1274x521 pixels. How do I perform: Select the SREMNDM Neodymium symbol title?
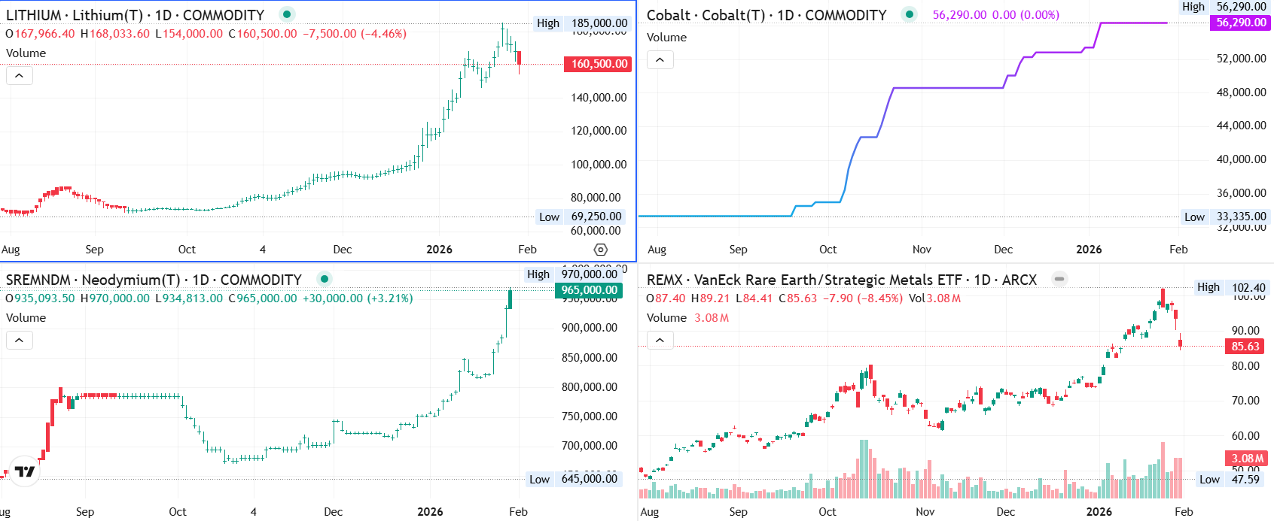coord(154,280)
